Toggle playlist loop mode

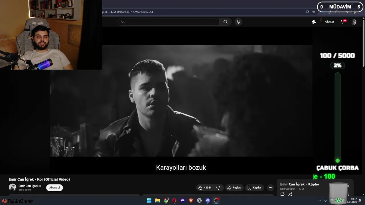click(x=282, y=194)
